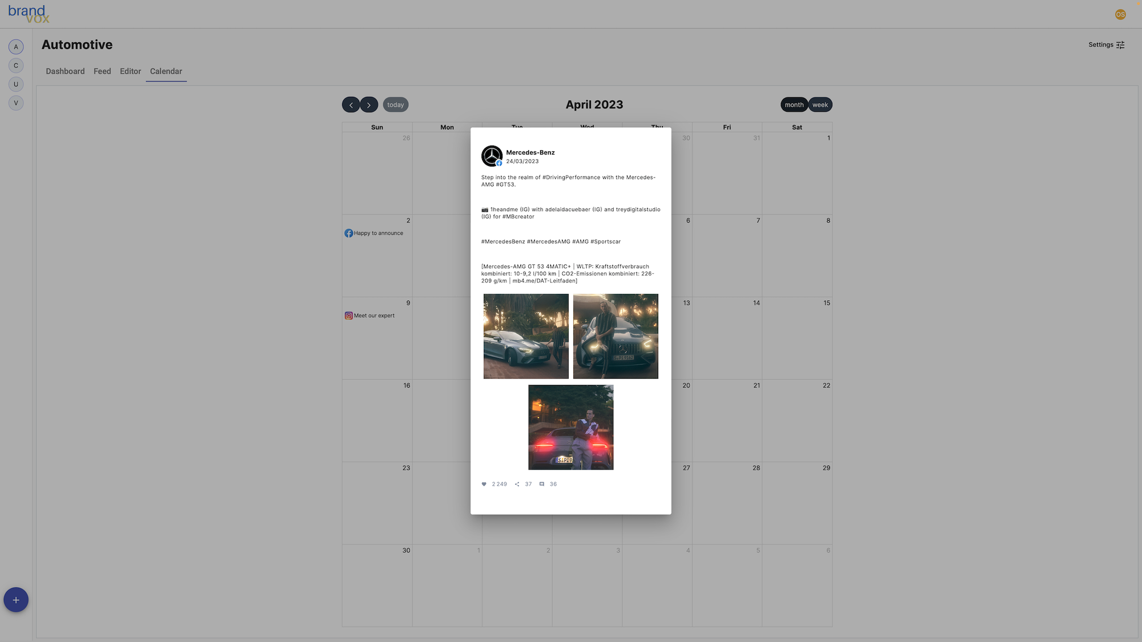This screenshot has width=1142, height=642.
Task: Navigate to next month using right arrow
Action: (369, 104)
